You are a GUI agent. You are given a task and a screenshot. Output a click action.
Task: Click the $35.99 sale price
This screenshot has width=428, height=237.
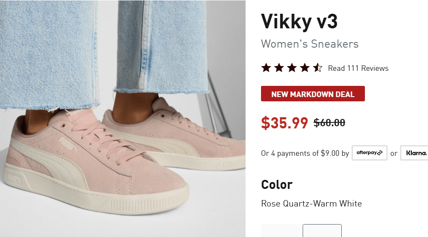pyautogui.click(x=285, y=123)
